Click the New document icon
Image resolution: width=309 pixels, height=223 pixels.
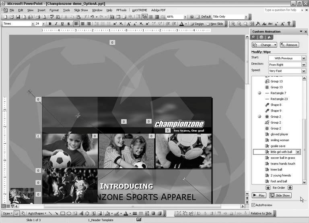point(5,17)
